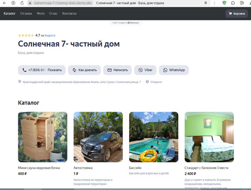This screenshot has height=190, width=251.
Task: Click the 2 400 ₽ price
Action: 190,173
